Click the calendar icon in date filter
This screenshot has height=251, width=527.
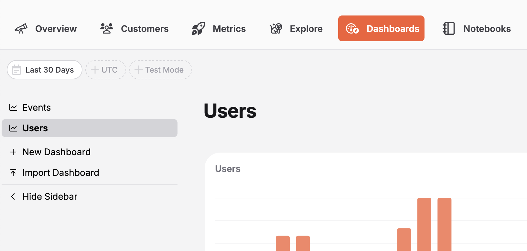[16, 70]
